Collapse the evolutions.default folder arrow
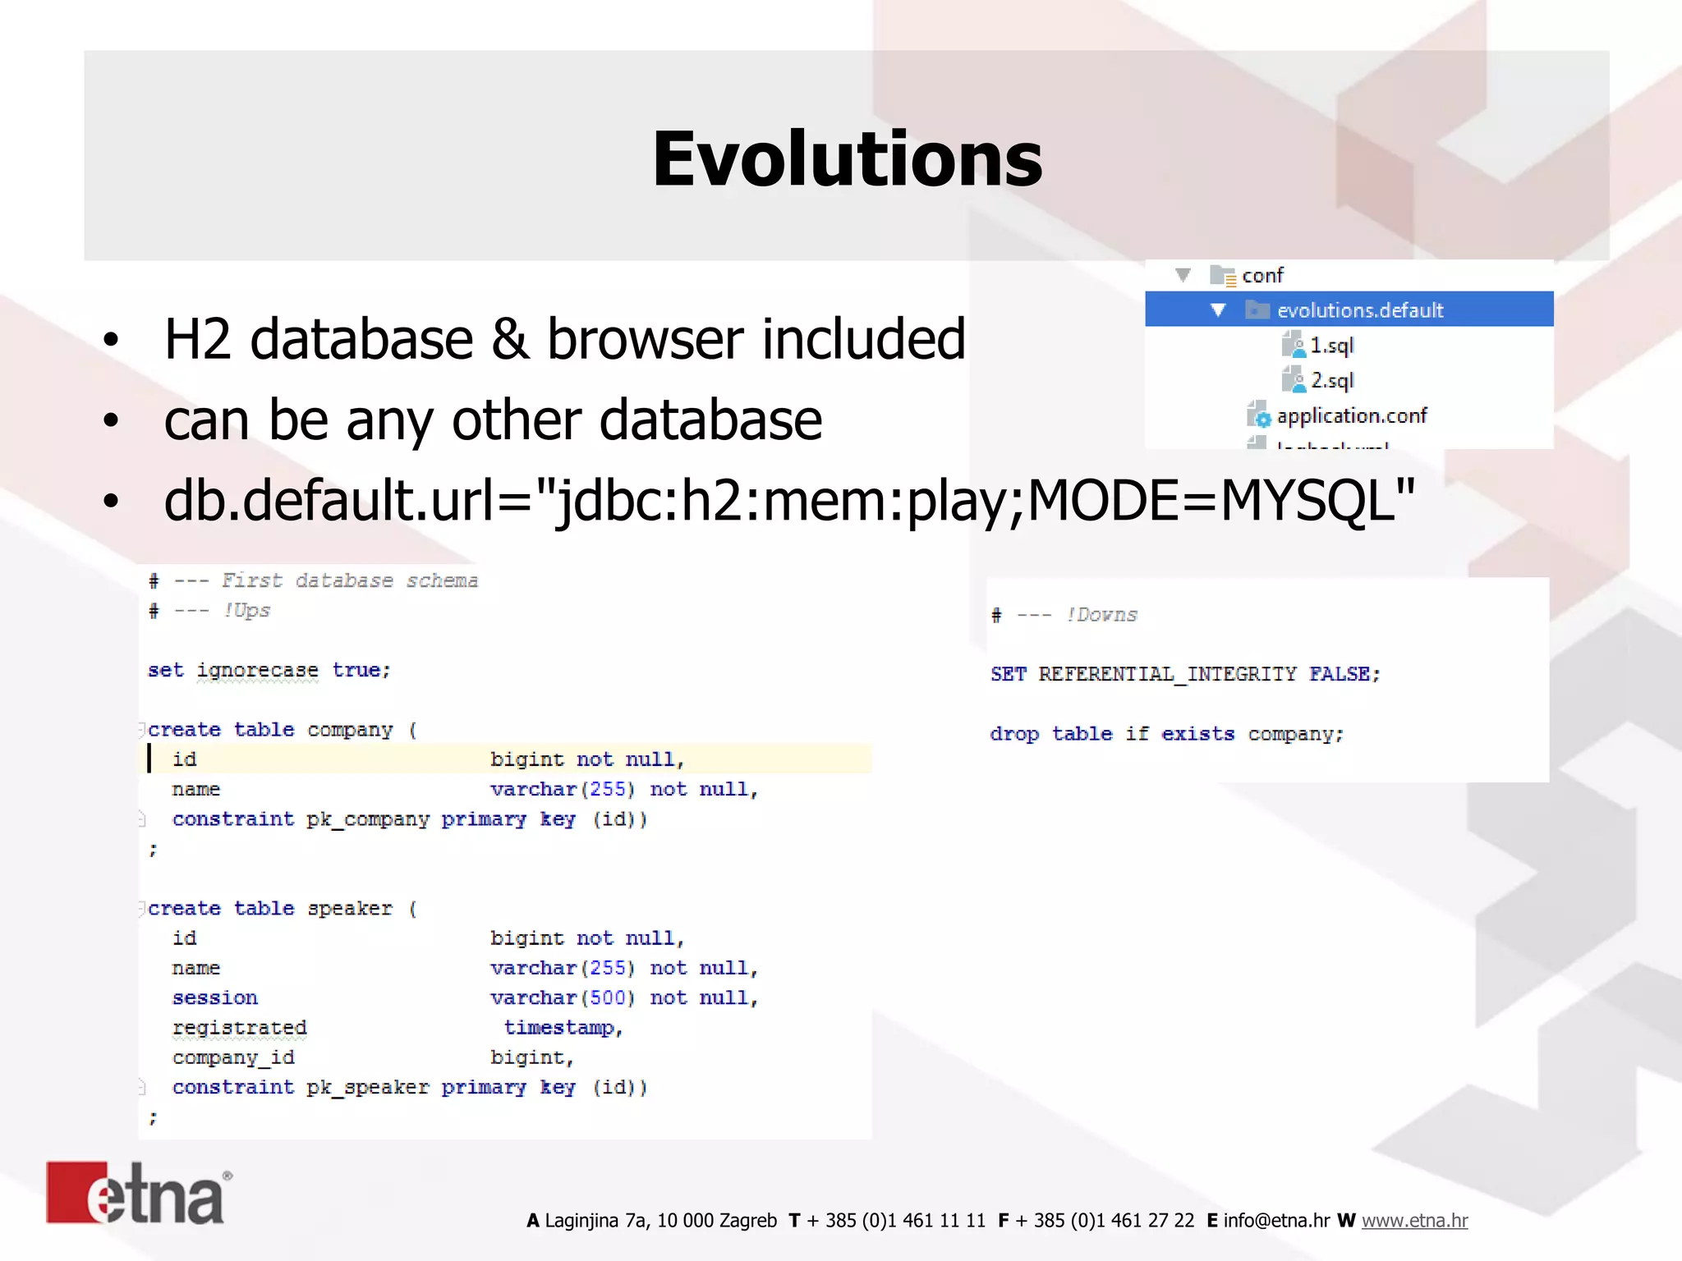The width and height of the screenshot is (1682, 1261). pos(1219,310)
